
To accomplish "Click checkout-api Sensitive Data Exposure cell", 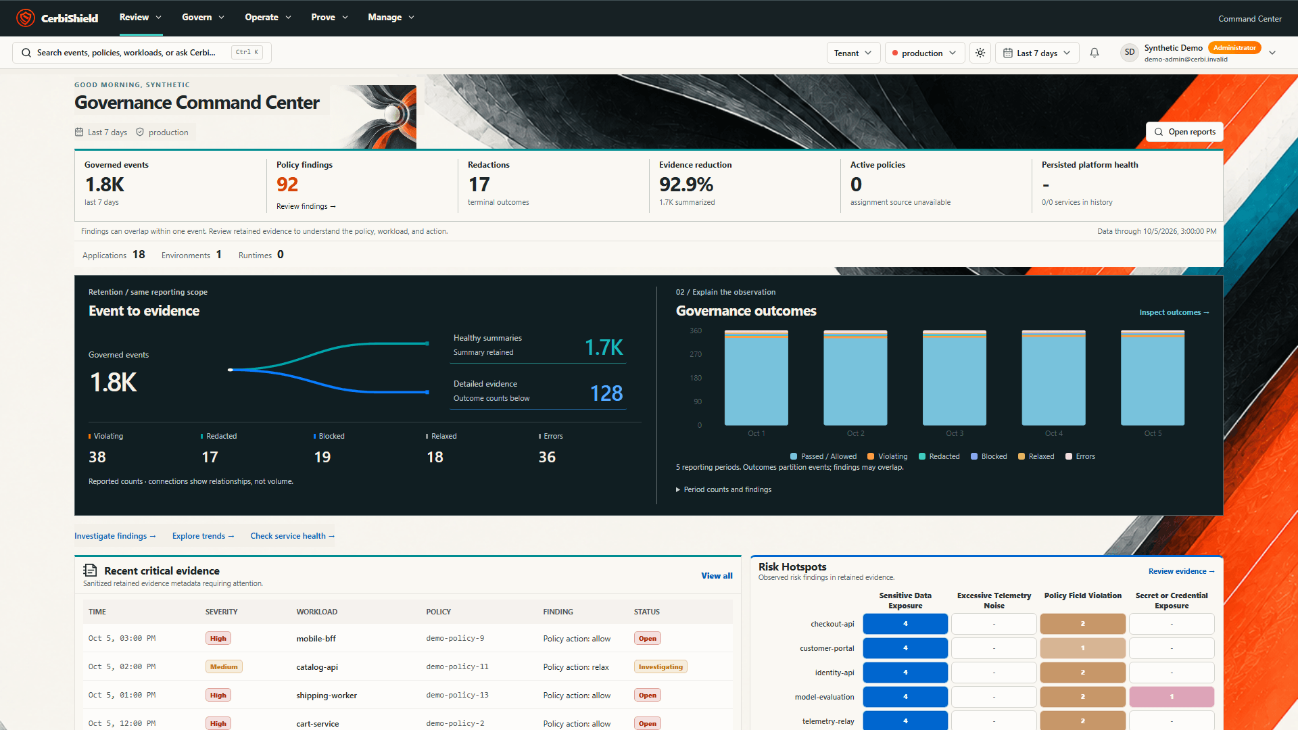I will tap(905, 624).
